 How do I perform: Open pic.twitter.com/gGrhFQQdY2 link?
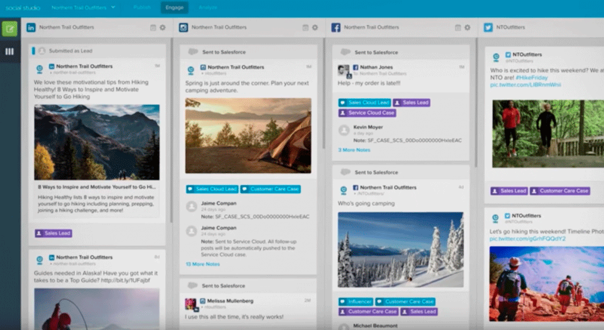[x=527, y=239]
